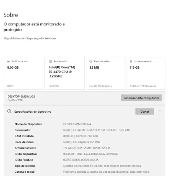186x176 pixels.
Task: Click the DDR3 text in the RAM card
Action: click(x=10, y=86)
